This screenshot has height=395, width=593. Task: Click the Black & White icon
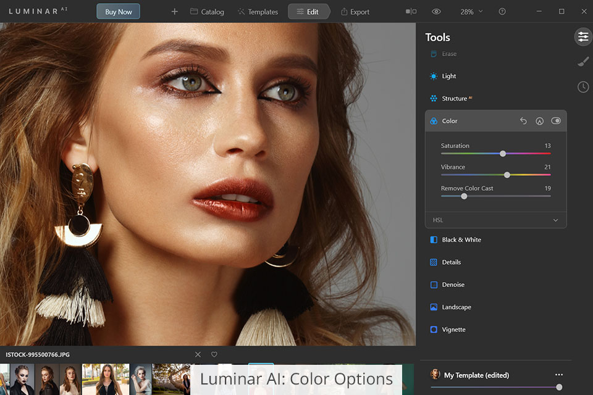434,239
